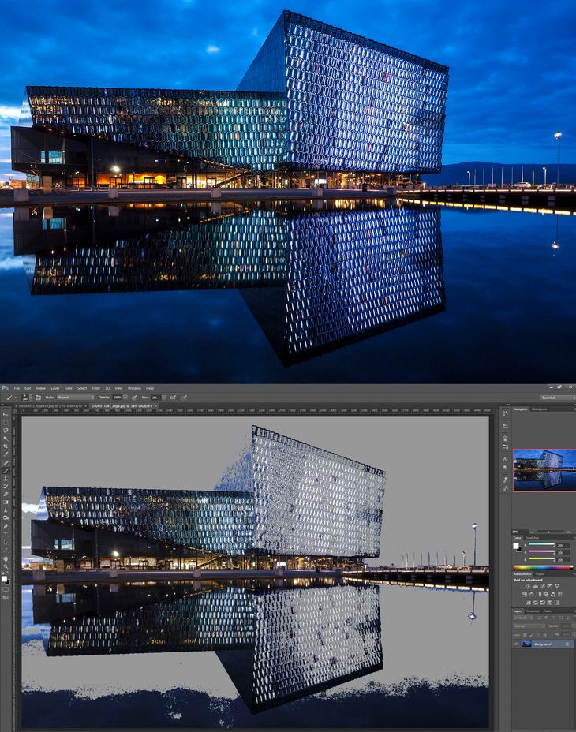Select the Eraser tool
The image size is (576, 732).
pyautogui.click(x=6, y=495)
